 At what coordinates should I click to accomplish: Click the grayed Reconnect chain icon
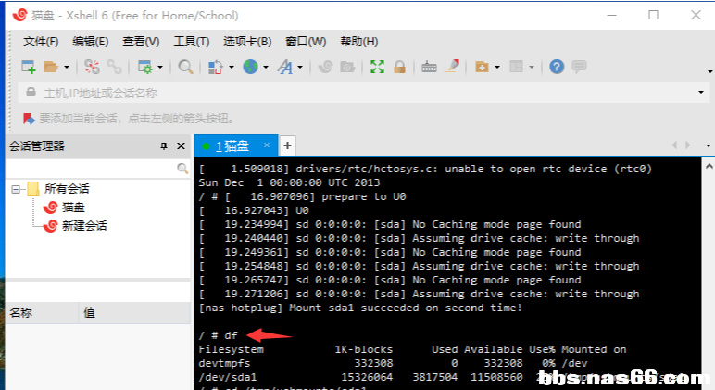pyautogui.click(x=114, y=67)
